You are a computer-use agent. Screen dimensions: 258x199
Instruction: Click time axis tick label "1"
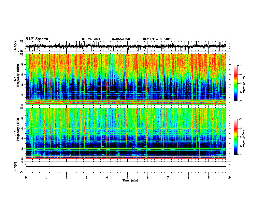[x=46, y=178]
